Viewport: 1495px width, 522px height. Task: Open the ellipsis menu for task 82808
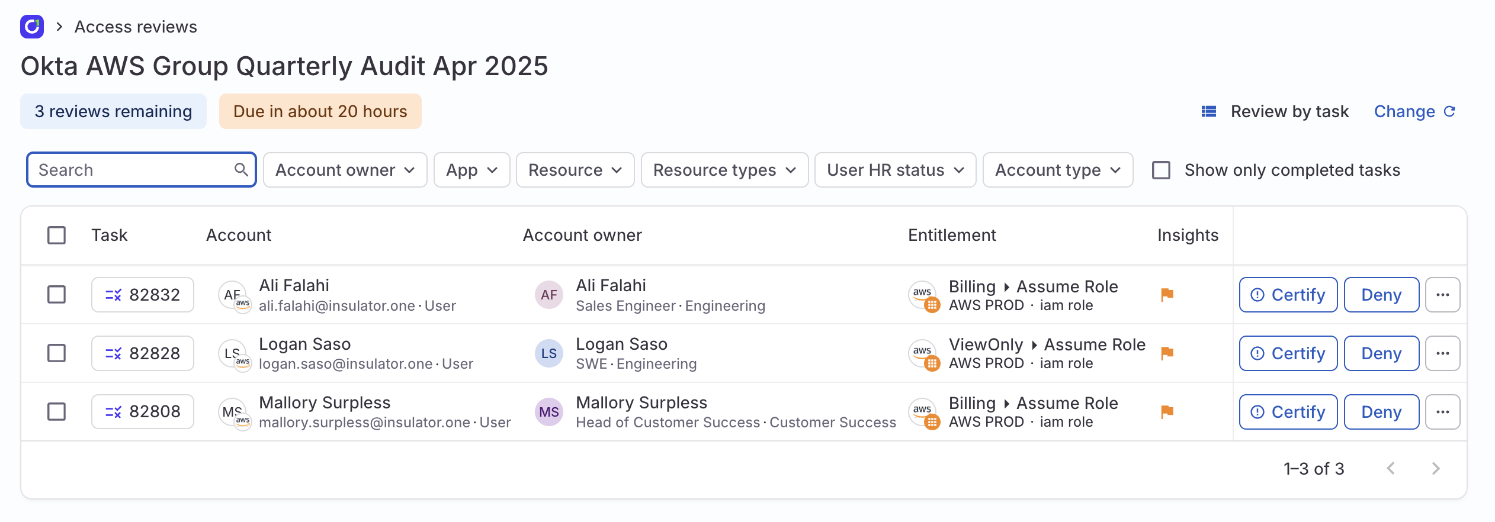coord(1442,412)
